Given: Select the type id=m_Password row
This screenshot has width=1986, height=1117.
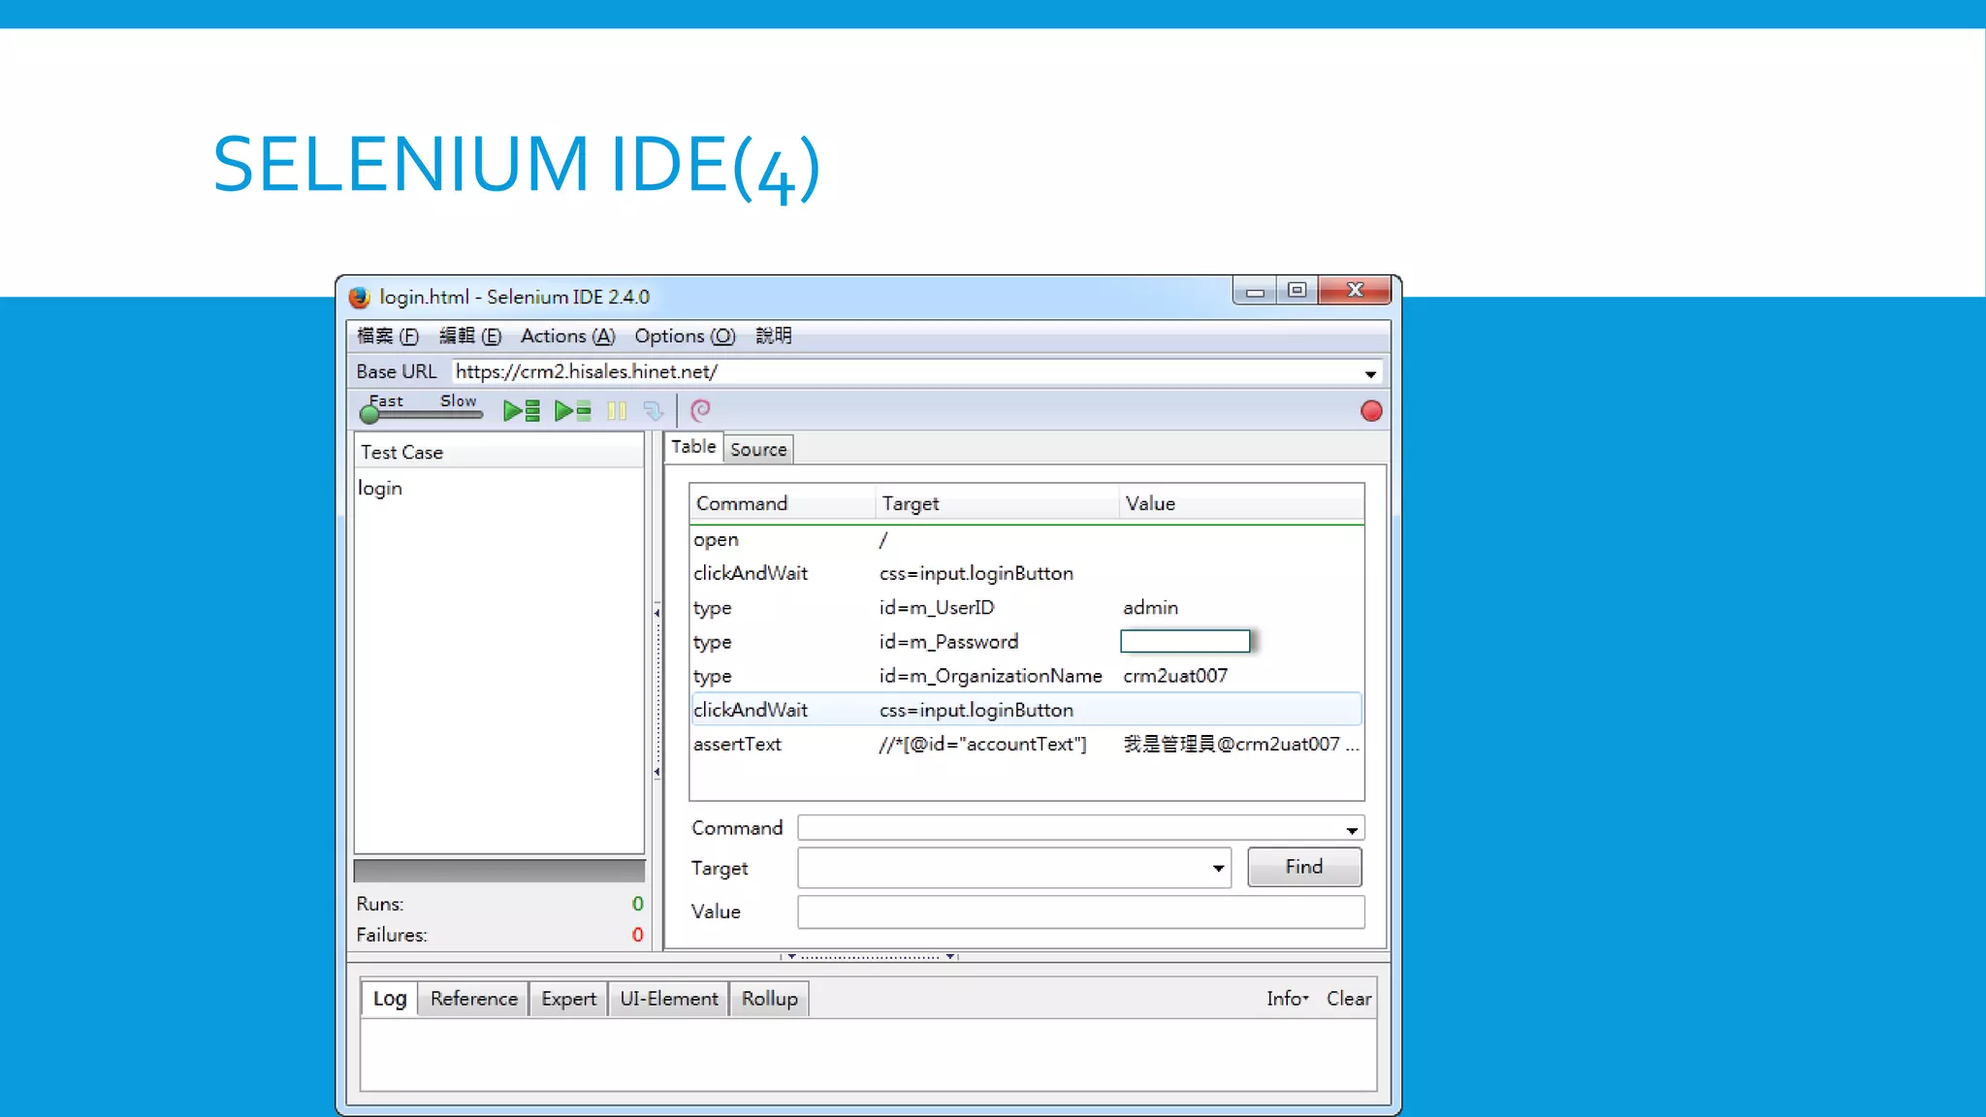Looking at the screenshot, I should (1026, 642).
